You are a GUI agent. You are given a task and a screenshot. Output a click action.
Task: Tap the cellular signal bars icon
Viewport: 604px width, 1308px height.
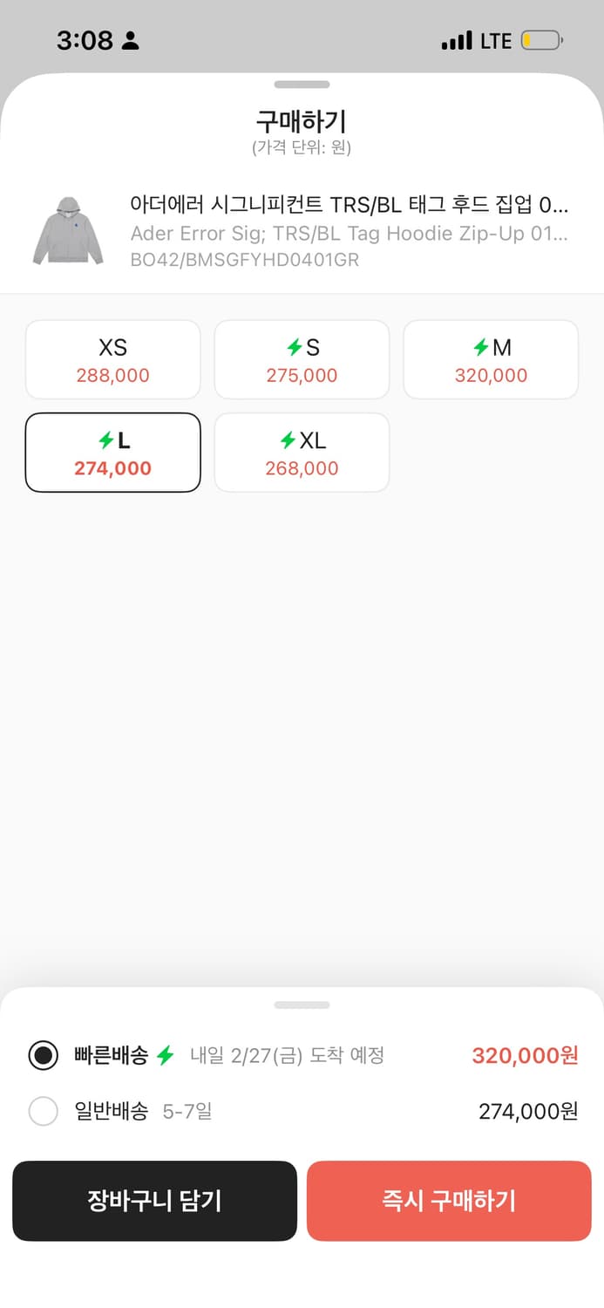point(457,40)
